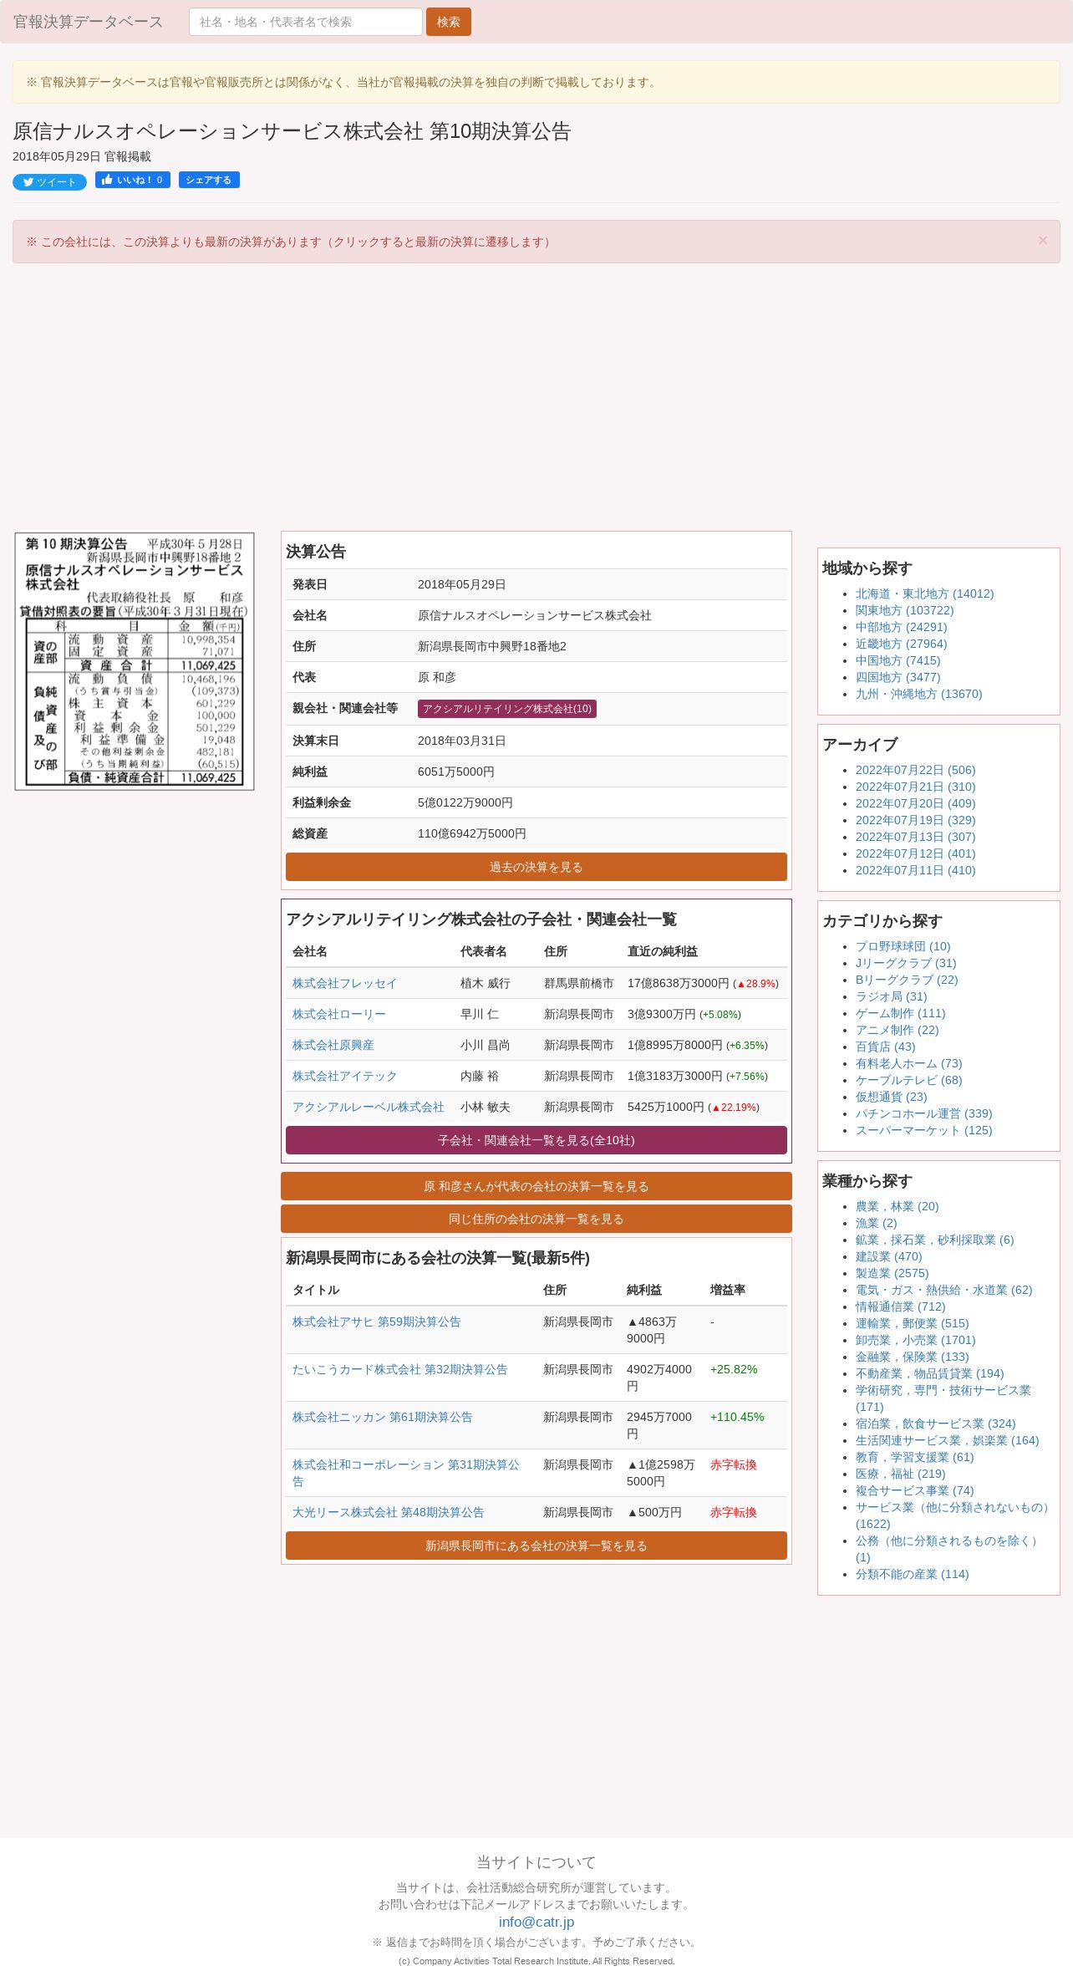Click 子会社・関連会社一覧を見る(全10社) button
This screenshot has width=1073, height=1976.
tap(536, 1140)
